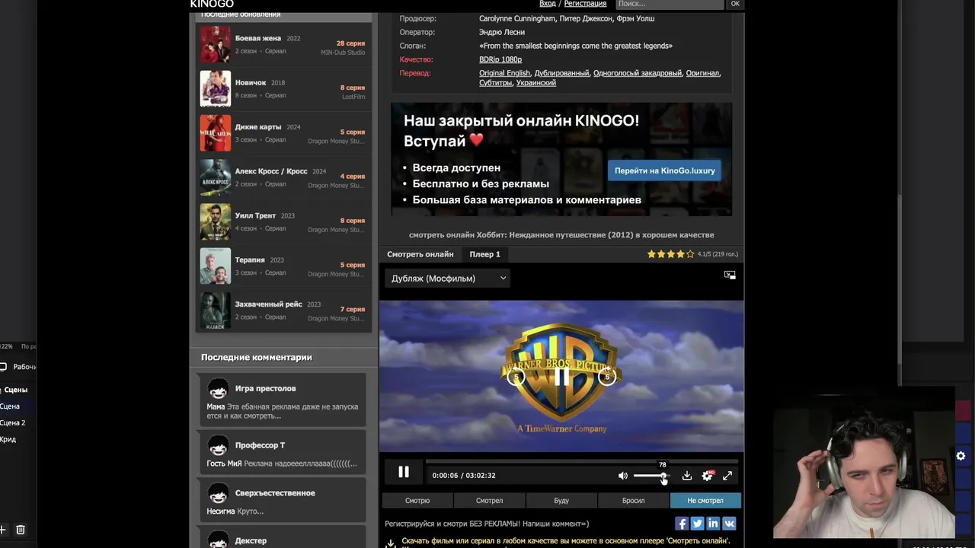This screenshot has width=975, height=548.
Task: Open the BDRip 1080p quality link
Action: 500,59
